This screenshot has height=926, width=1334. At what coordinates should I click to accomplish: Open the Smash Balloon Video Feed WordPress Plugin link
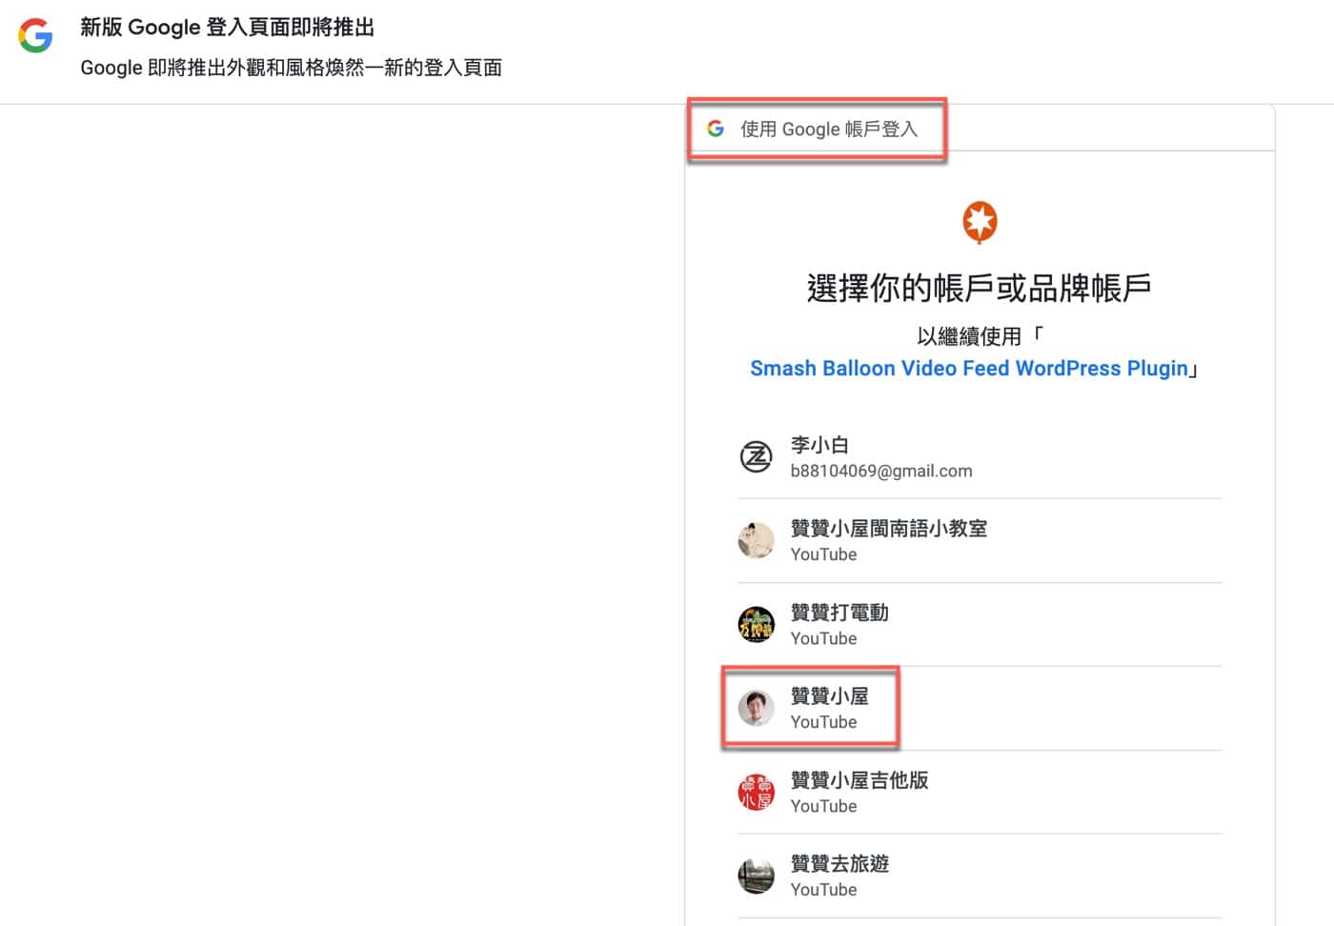pos(969,369)
